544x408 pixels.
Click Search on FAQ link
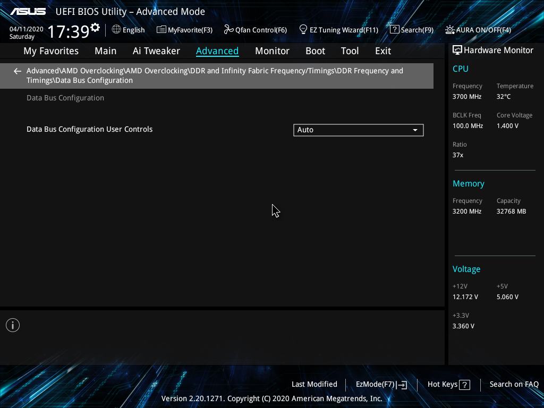514,385
